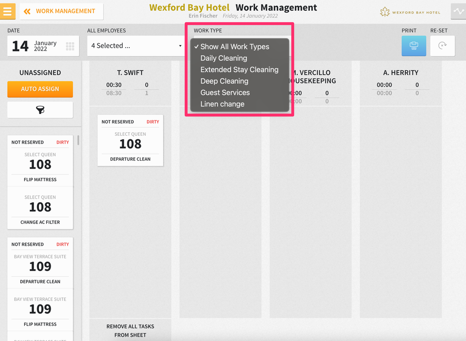Click DIRTY status on T. Swift's room 108 card
The image size is (466, 341).
(x=153, y=122)
